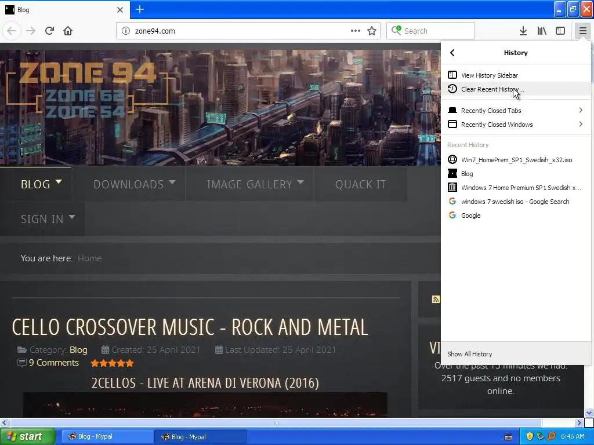Image resolution: width=594 pixels, height=445 pixels.
Task: Open the 9 Comments link
Action: coord(54,363)
